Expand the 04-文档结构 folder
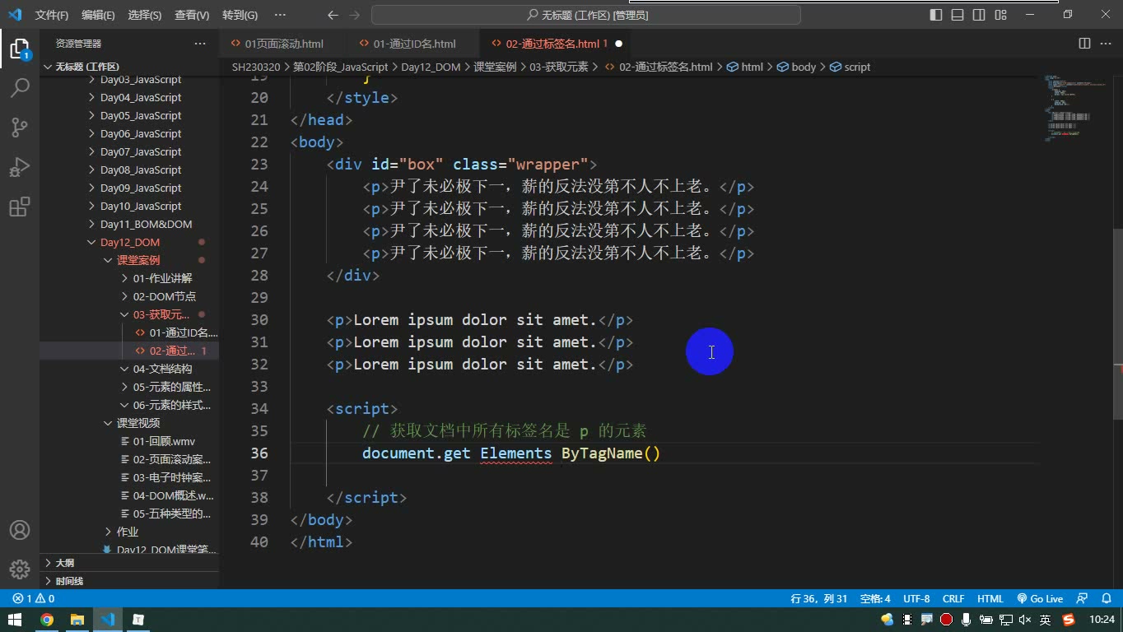Screen dimensions: 1123x632 (162, 369)
